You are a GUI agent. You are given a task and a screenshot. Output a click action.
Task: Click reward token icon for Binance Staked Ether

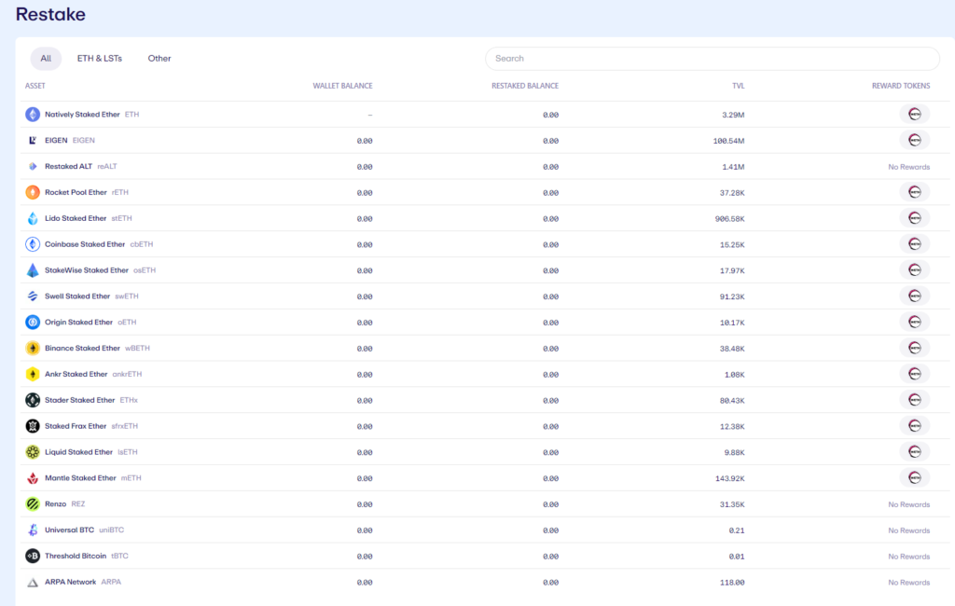coord(914,349)
